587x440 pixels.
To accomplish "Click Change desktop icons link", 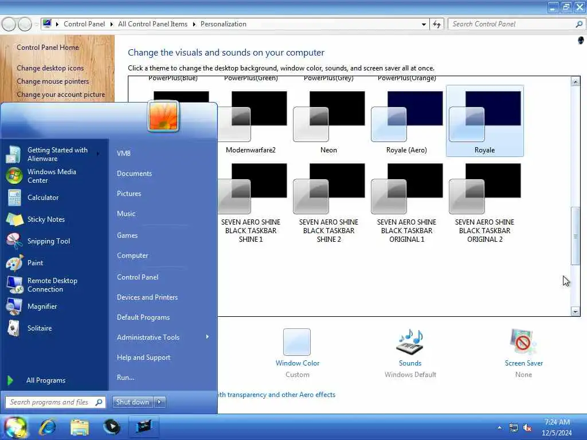I will click(x=50, y=68).
